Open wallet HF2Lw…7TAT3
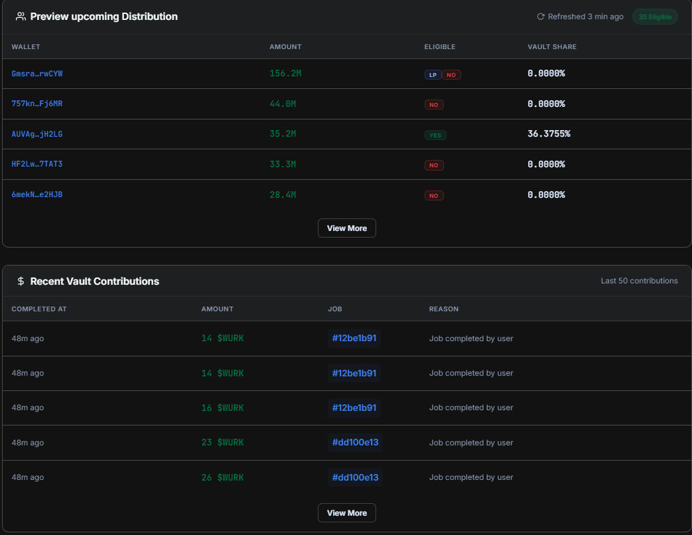 (x=37, y=164)
